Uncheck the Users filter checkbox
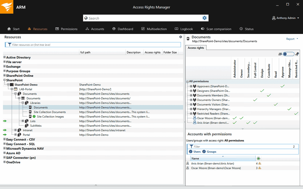The height and width of the screenshot is (189, 303). coord(191,151)
